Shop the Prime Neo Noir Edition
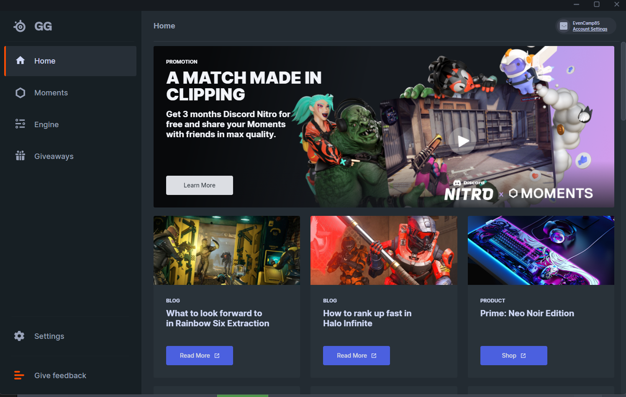 [x=513, y=356]
